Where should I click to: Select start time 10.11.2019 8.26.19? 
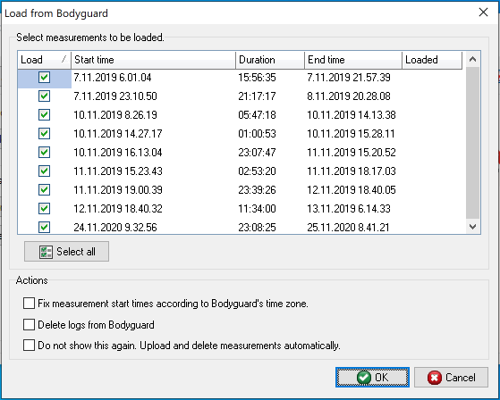tap(115, 115)
